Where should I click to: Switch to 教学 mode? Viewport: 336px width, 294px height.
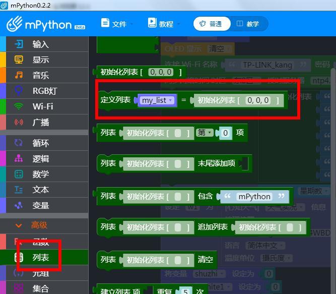click(x=249, y=24)
